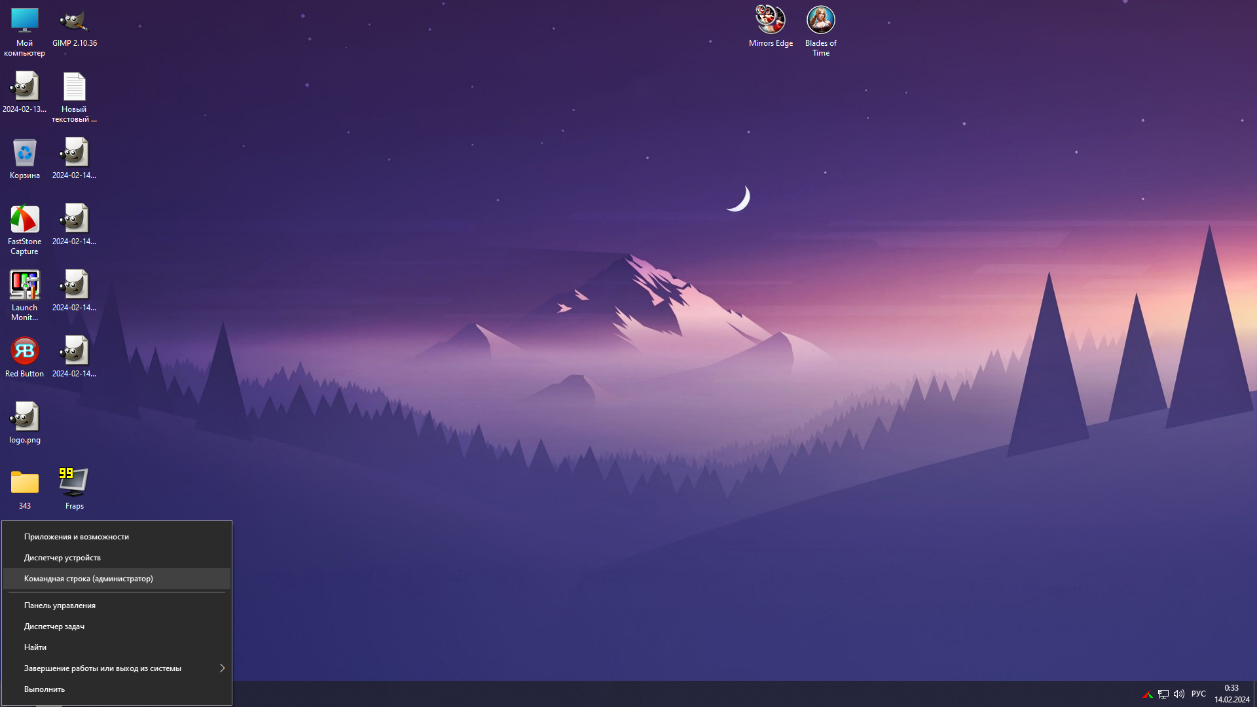Click Диспетчер задач option
Screen dimensions: 1257x707
tap(54, 626)
